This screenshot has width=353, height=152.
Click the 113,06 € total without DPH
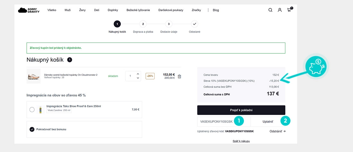pos(275,87)
